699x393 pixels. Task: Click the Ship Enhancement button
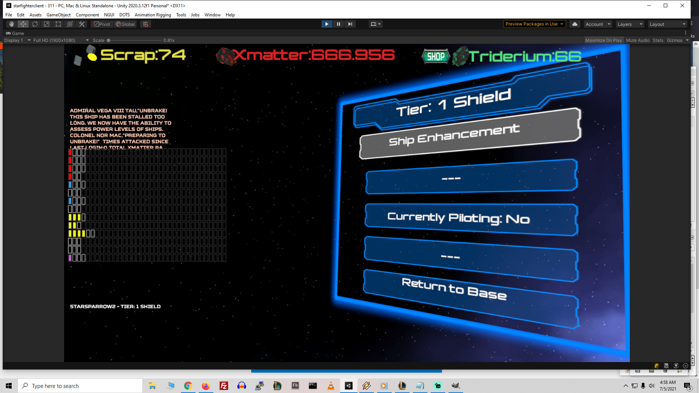coord(454,135)
